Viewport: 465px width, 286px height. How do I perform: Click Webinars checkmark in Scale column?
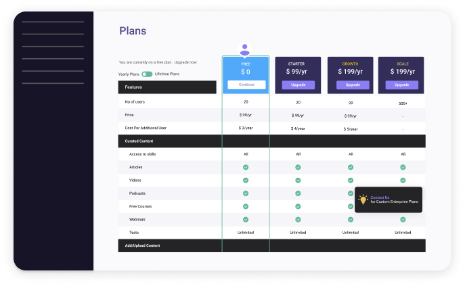pyautogui.click(x=403, y=219)
